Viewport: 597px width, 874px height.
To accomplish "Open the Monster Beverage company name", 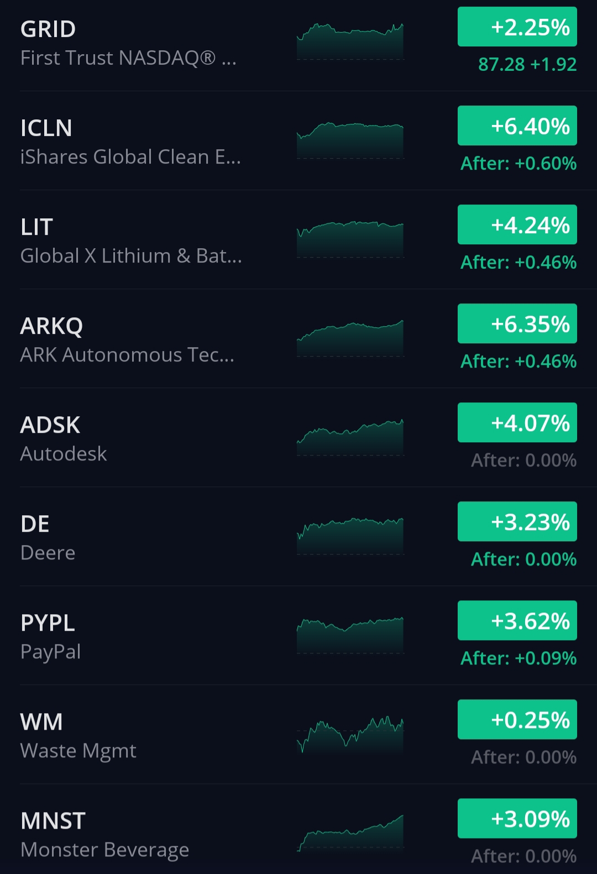I will point(105,850).
